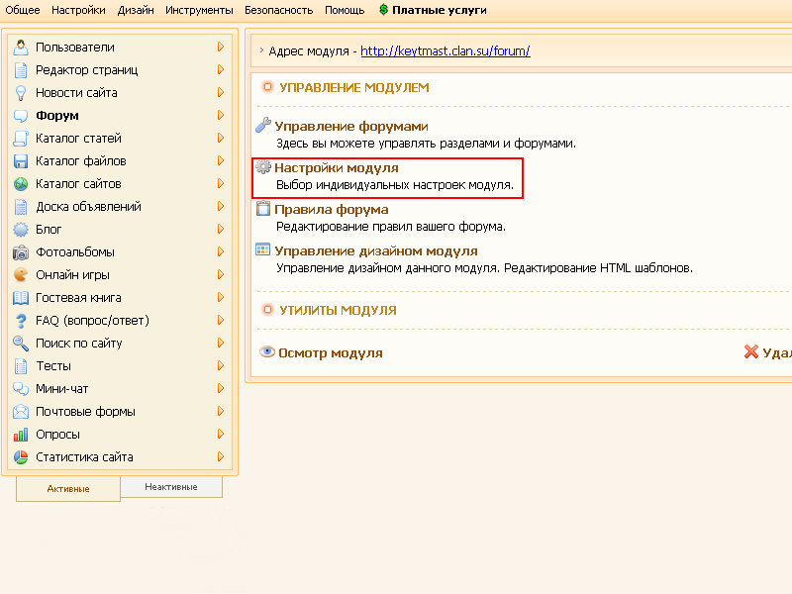Expand the Photo albums submenu arrow
The width and height of the screenshot is (792, 594).
(221, 252)
